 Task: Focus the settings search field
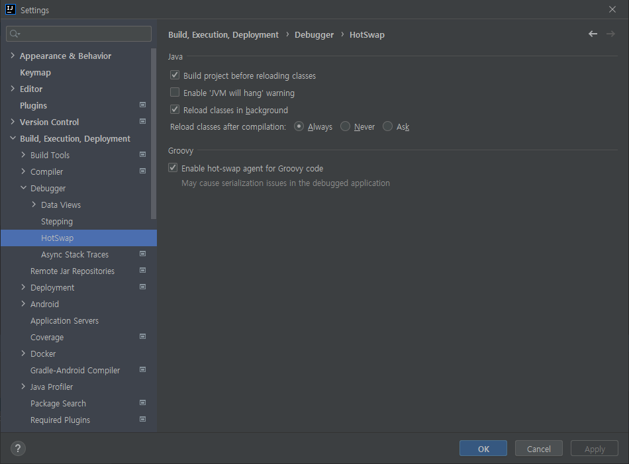coord(79,34)
